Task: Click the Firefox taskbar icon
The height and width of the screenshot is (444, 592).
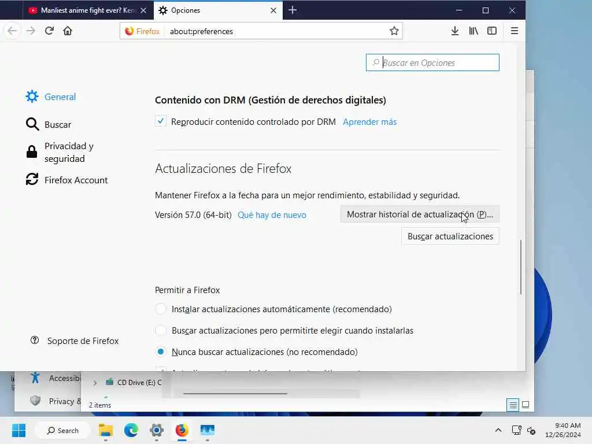Action: [182, 430]
